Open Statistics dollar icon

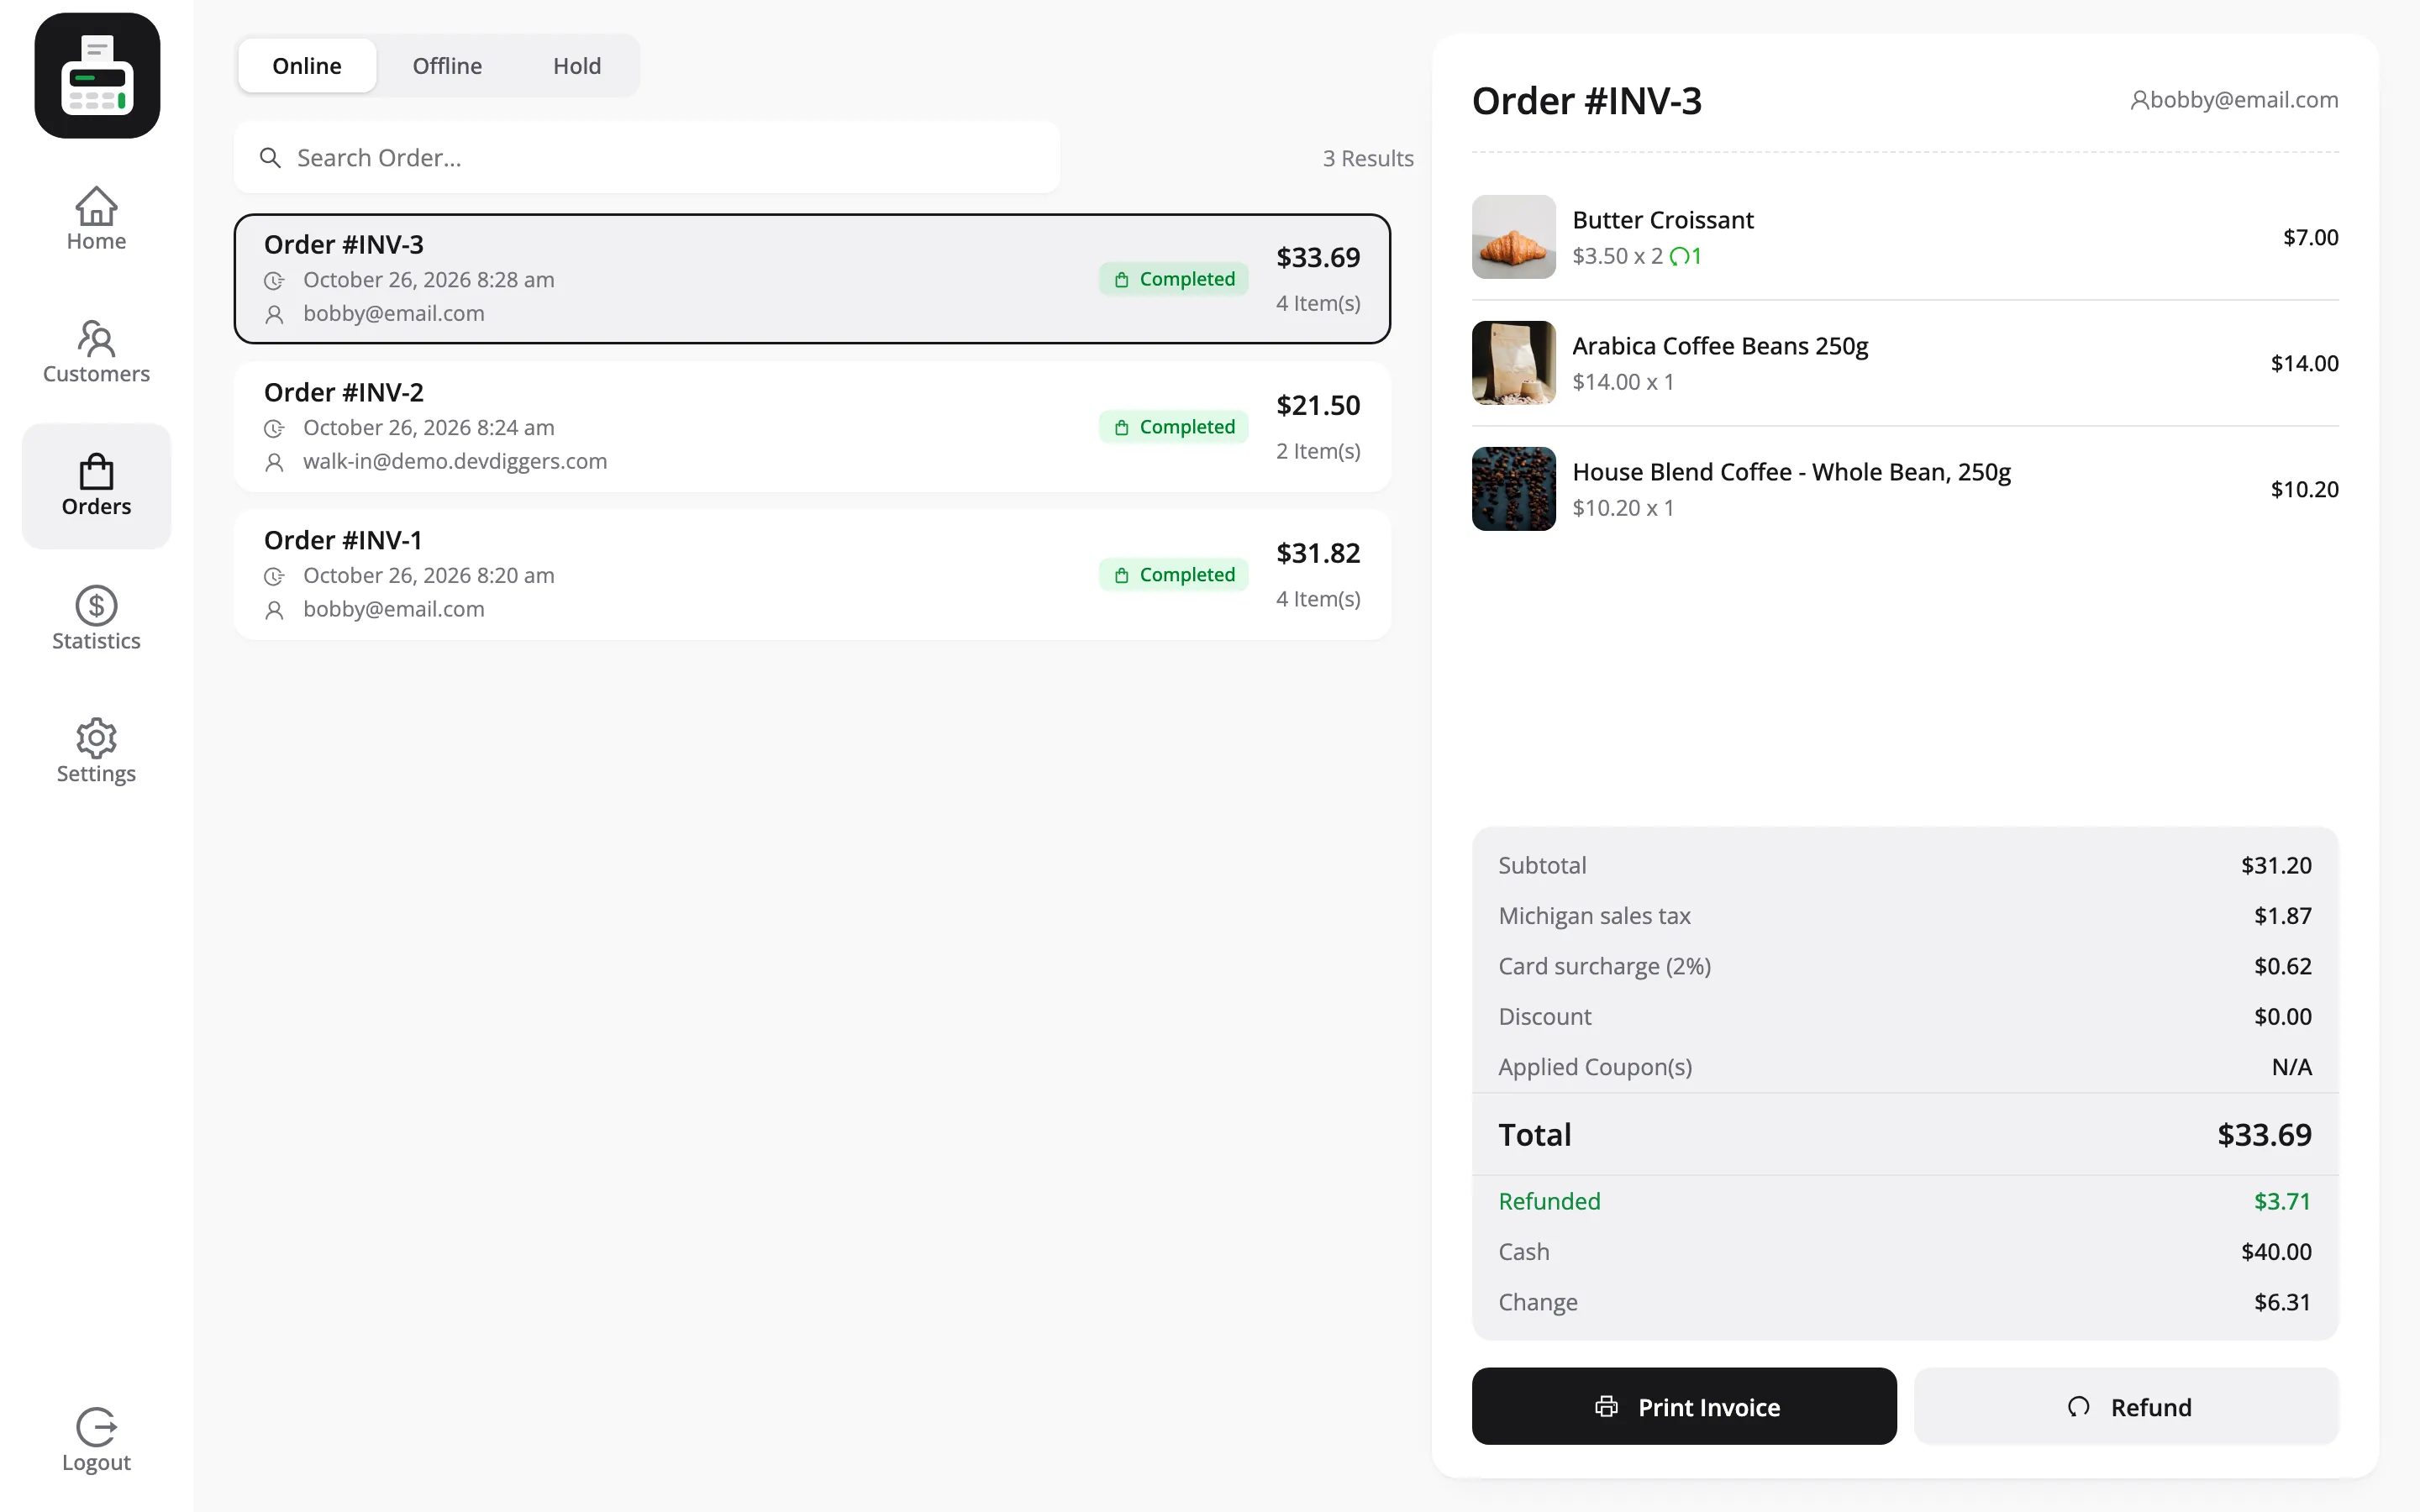(96, 605)
